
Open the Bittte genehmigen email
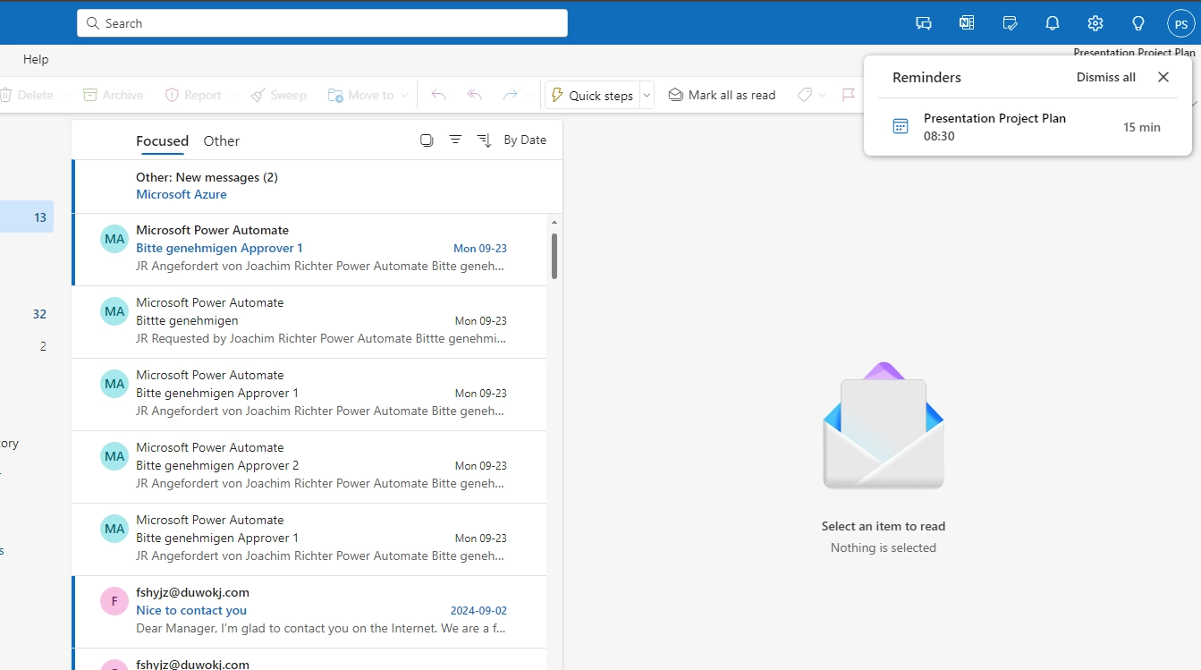click(x=309, y=322)
